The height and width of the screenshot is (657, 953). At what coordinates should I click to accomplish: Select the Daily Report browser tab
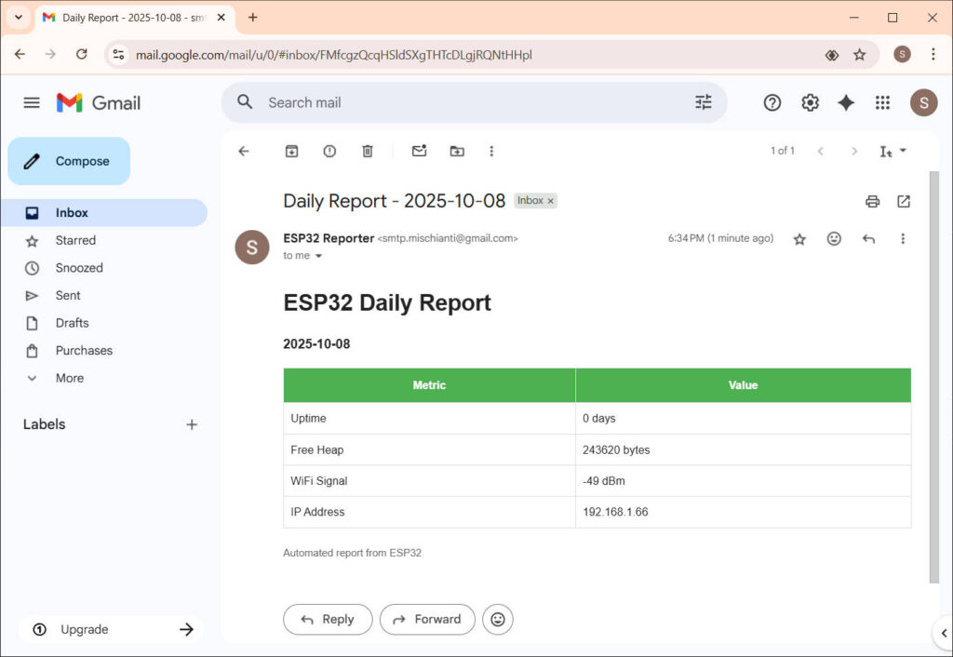click(x=121, y=17)
